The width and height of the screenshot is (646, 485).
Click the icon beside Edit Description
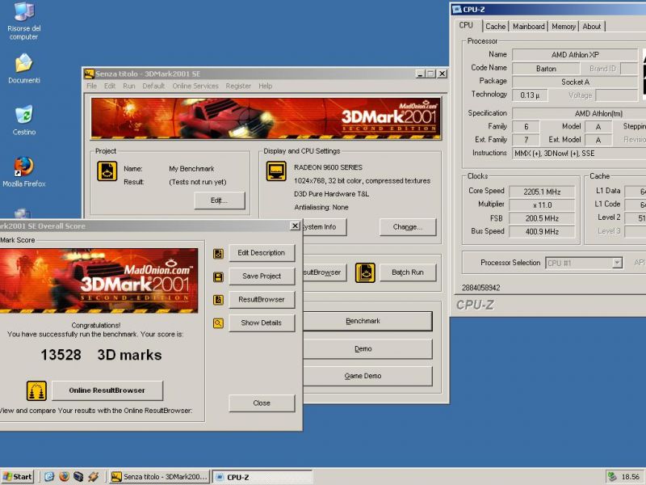point(218,253)
